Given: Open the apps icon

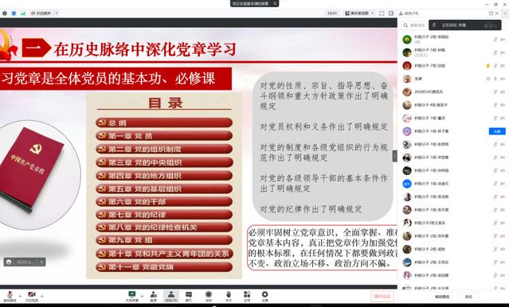Looking at the screenshot, I should point(247,296).
